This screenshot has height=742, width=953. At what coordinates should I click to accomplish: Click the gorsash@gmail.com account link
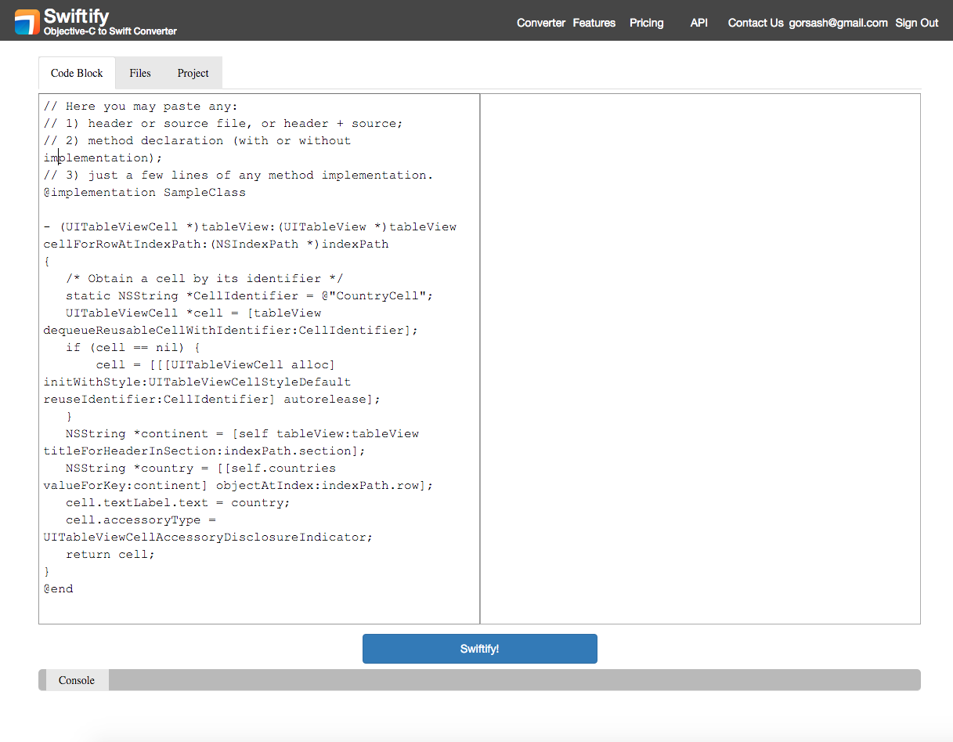point(838,23)
